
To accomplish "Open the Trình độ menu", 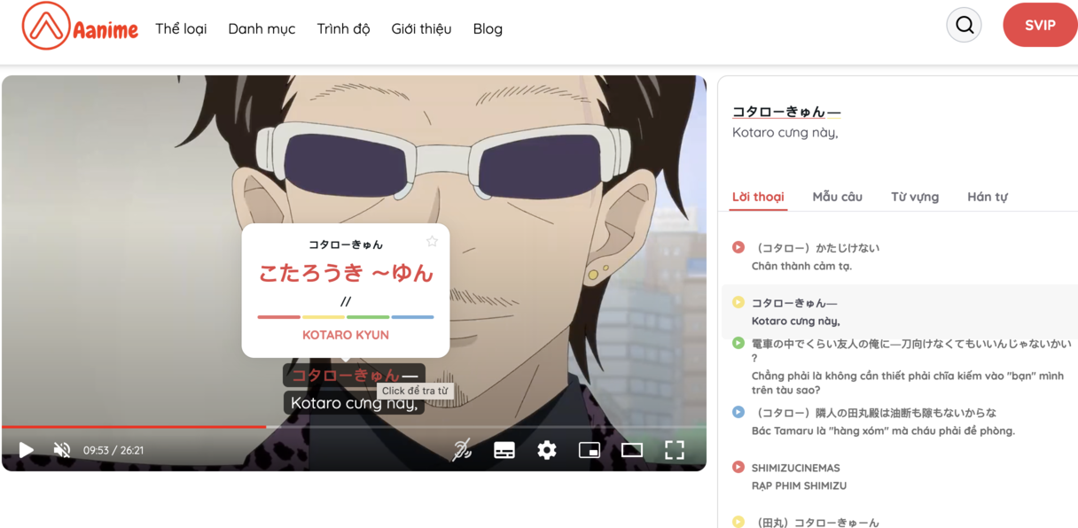I will point(343,28).
